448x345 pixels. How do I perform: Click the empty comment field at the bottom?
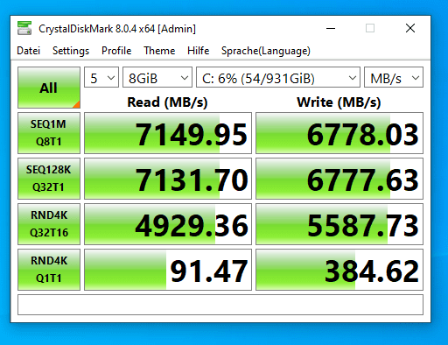(x=220, y=305)
